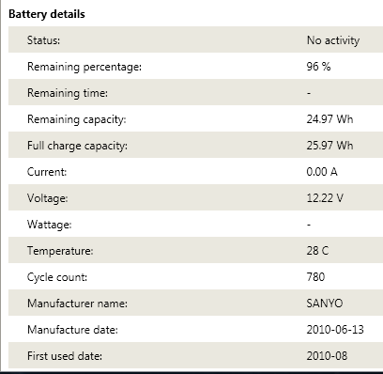Image resolution: width=383 pixels, height=374 pixels.
Task: Click the Remaining capacity label
Action: point(77,119)
